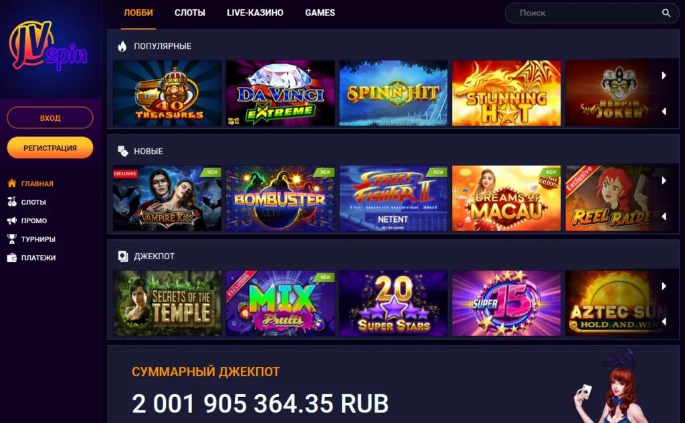The height and width of the screenshot is (423, 685).
Task: Advance Джекпот carousel with right arrow
Action: pos(664,286)
